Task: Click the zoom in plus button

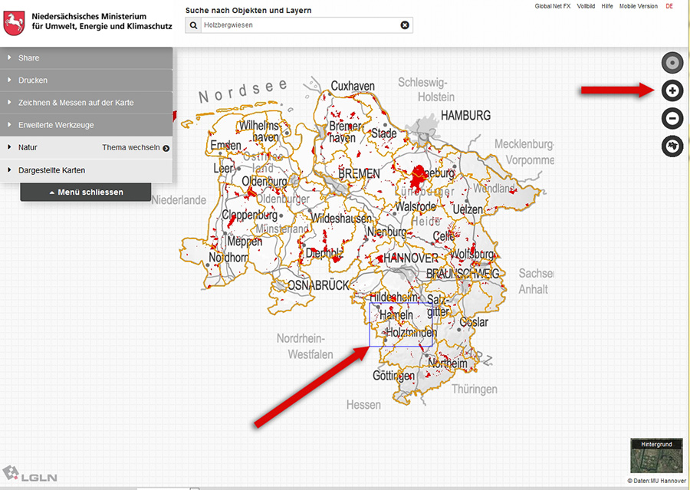Action: coord(672,90)
